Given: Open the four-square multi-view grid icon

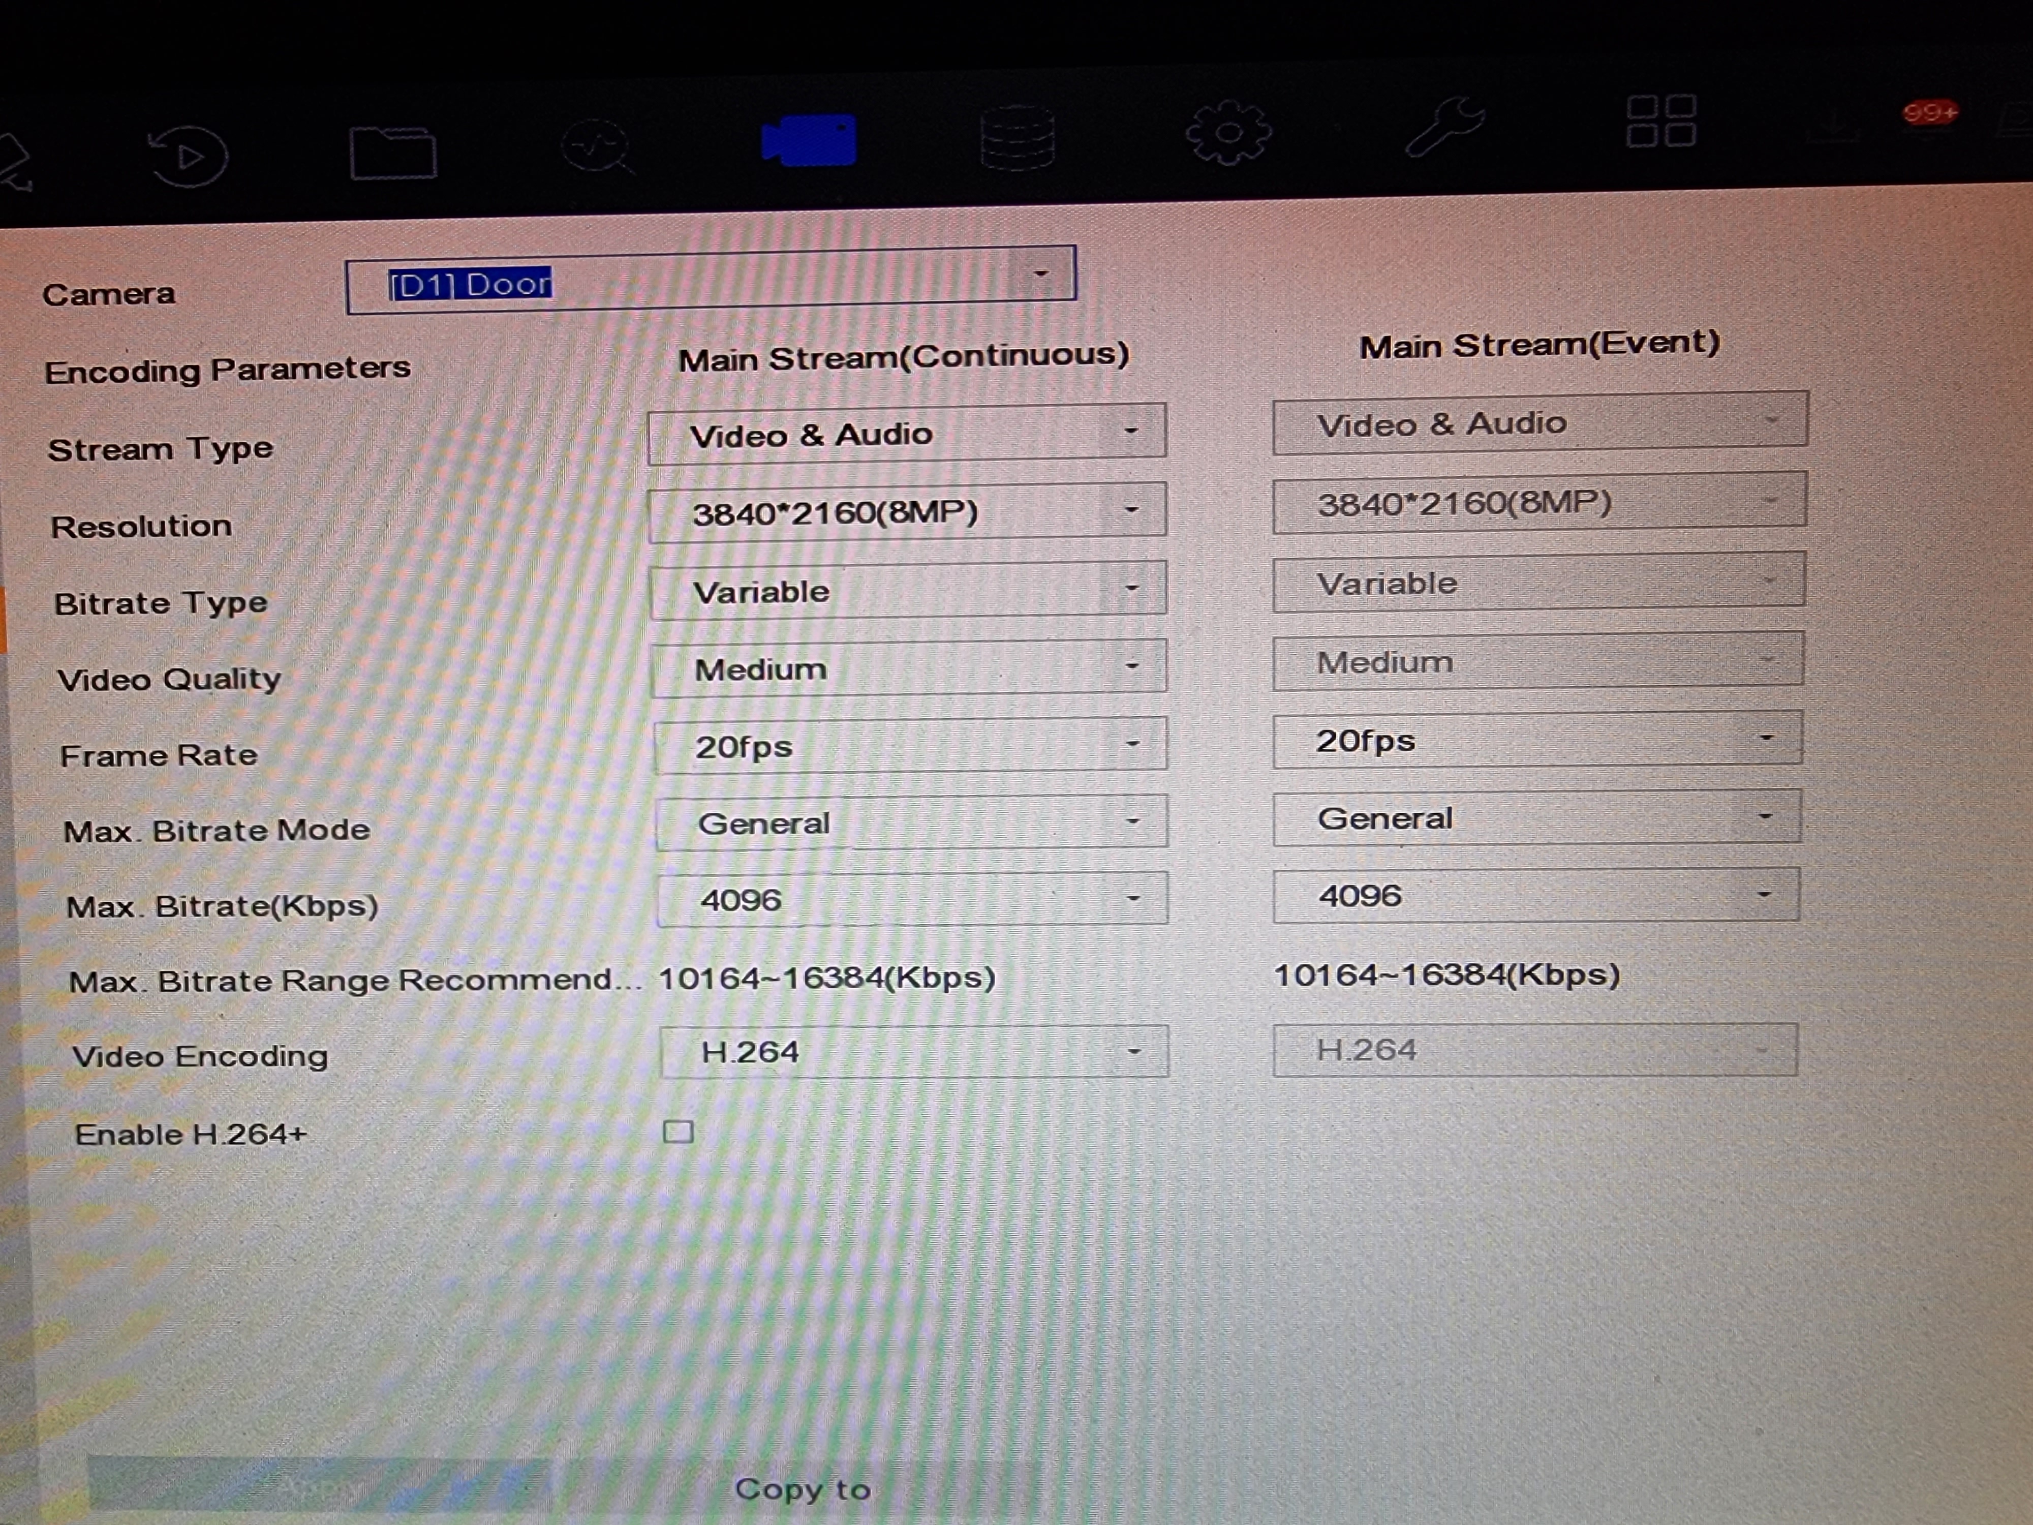Looking at the screenshot, I should click(x=1660, y=120).
